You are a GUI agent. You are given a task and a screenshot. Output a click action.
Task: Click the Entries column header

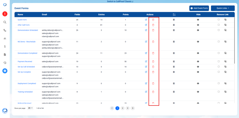click(101, 15)
